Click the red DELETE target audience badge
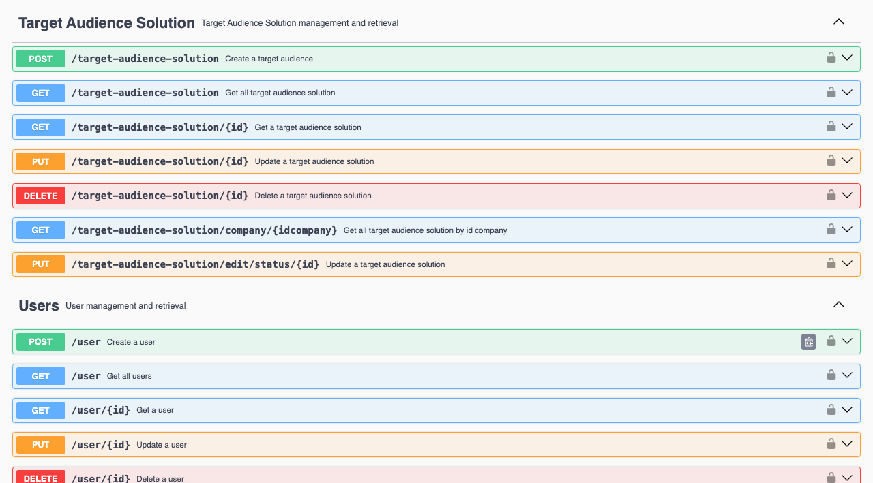 (x=41, y=196)
